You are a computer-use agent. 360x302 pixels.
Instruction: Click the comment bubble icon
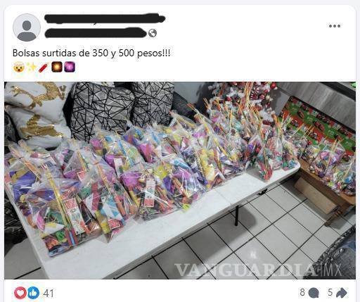click(x=314, y=293)
